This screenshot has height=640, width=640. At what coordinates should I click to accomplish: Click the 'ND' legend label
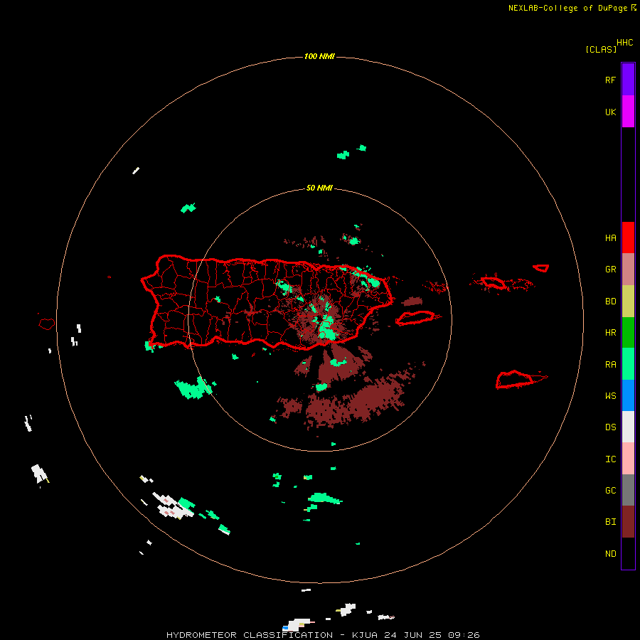click(x=610, y=554)
